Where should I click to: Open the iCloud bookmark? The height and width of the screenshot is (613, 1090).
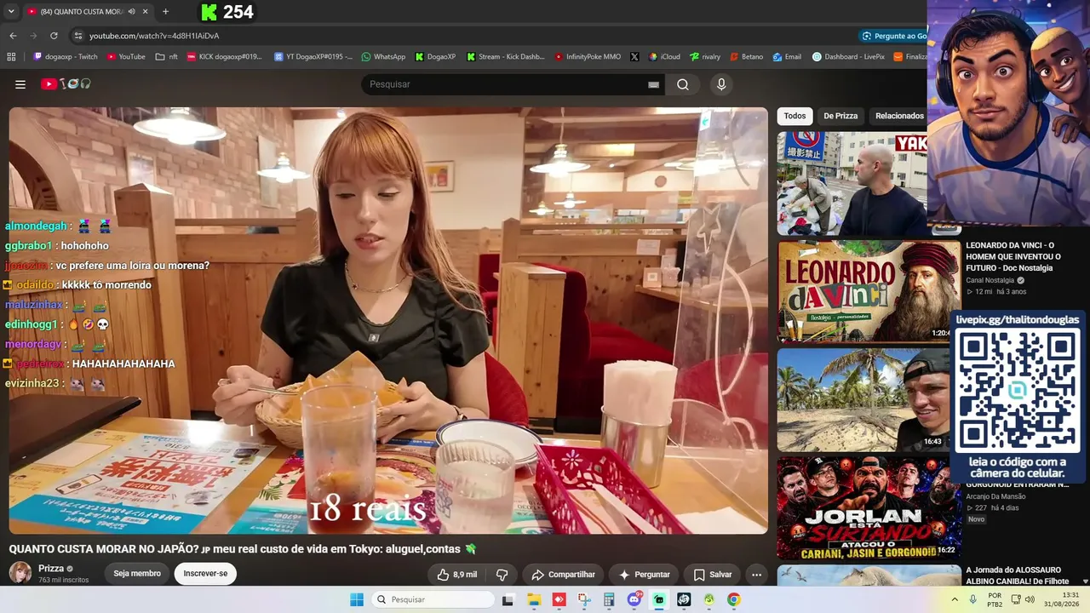[x=664, y=57]
